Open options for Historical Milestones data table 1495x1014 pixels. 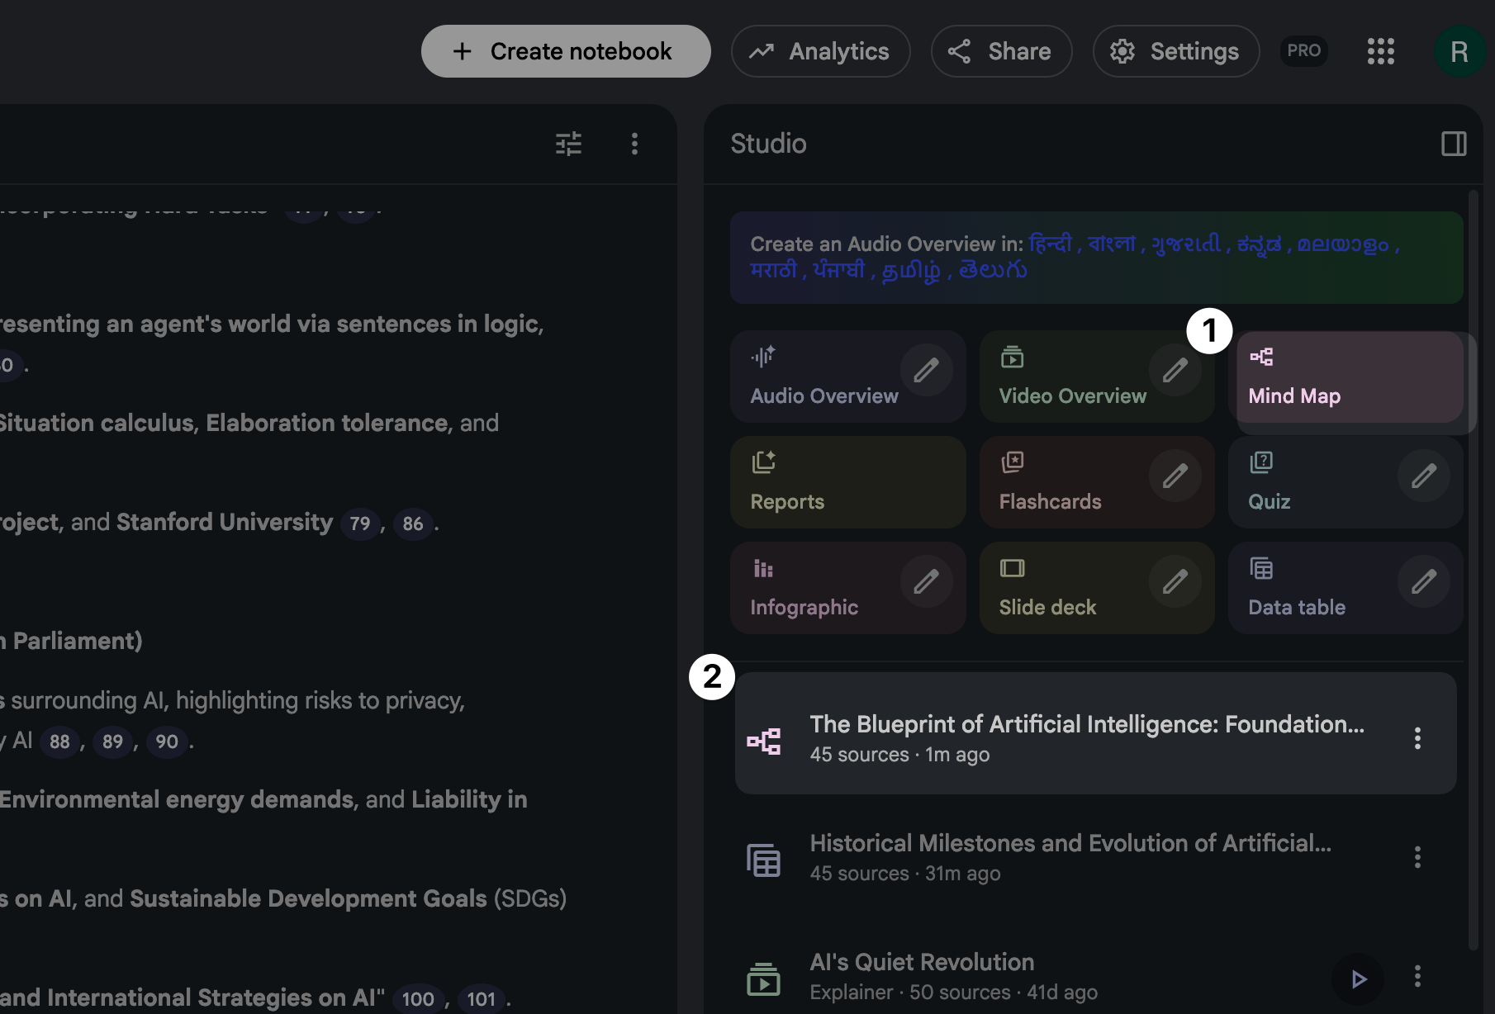[x=1417, y=857]
